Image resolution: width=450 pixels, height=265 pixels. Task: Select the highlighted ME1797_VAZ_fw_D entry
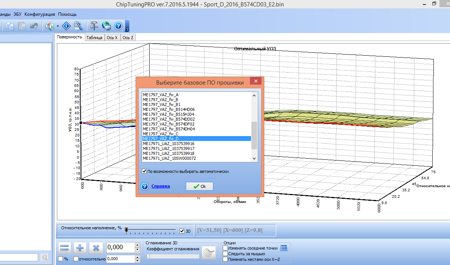[x=197, y=138]
